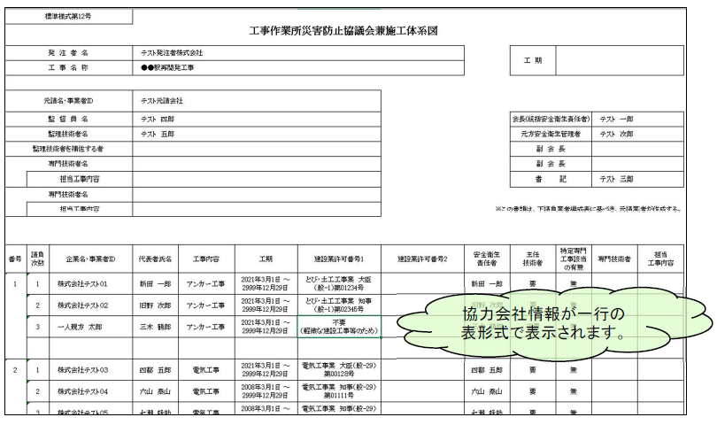Click the テスト 一郎 cell

click(637, 119)
